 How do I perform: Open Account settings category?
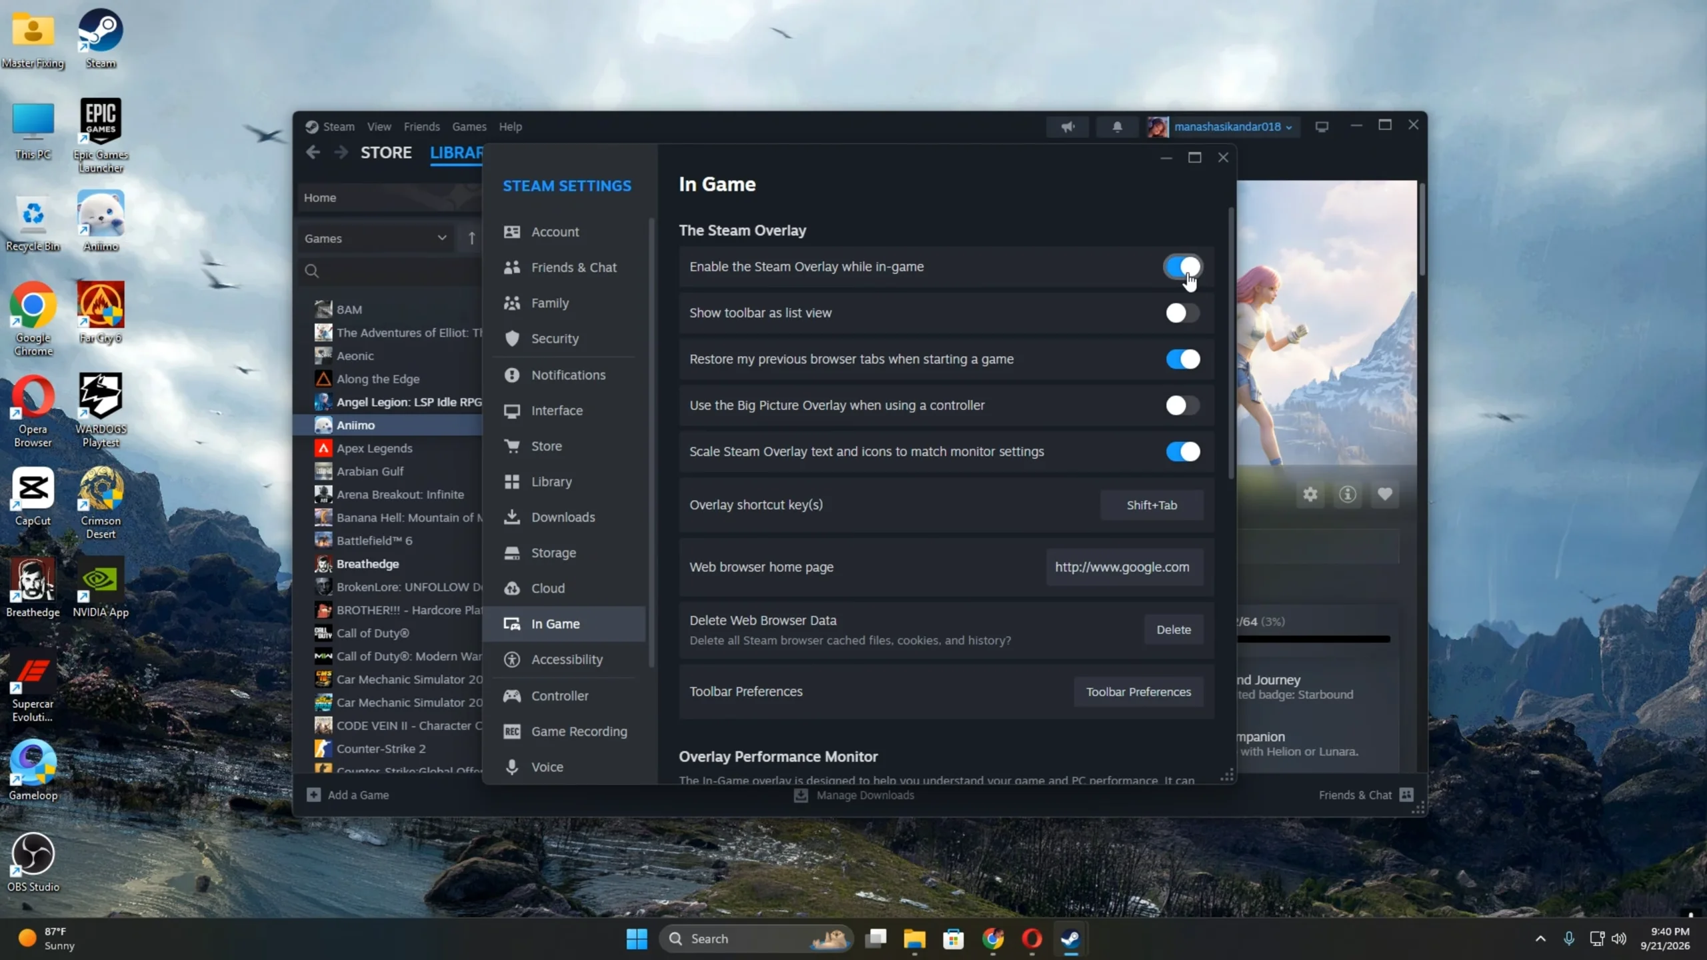pos(565,231)
